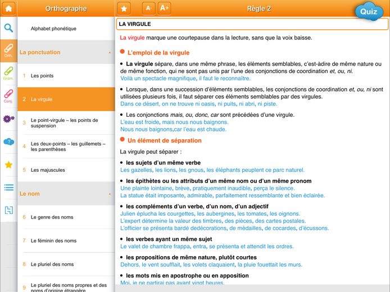
Task: Select the Gram. green paperclip icon
Action: point(8,73)
